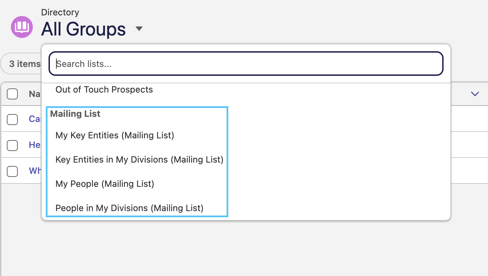
Task: Select Out of Touch Prospects list
Action: [x=104, y=89]
